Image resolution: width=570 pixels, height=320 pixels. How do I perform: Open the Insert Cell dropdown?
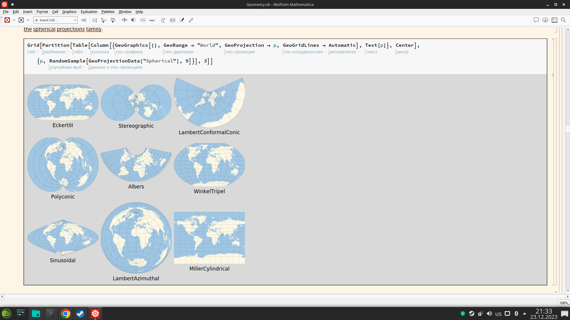tap(56, 20)
